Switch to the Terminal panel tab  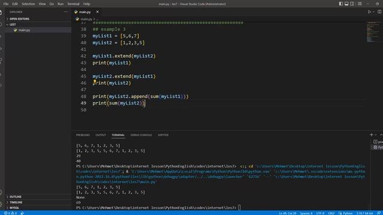118,135
